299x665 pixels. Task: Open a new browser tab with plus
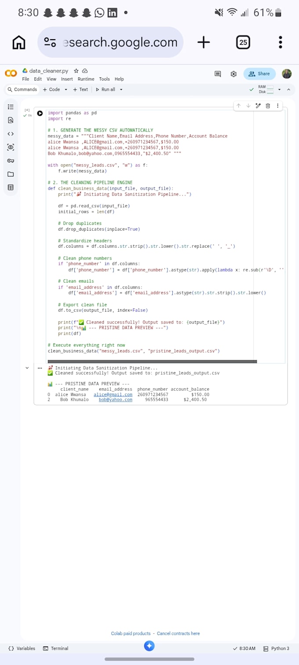[x=203, y=42]
